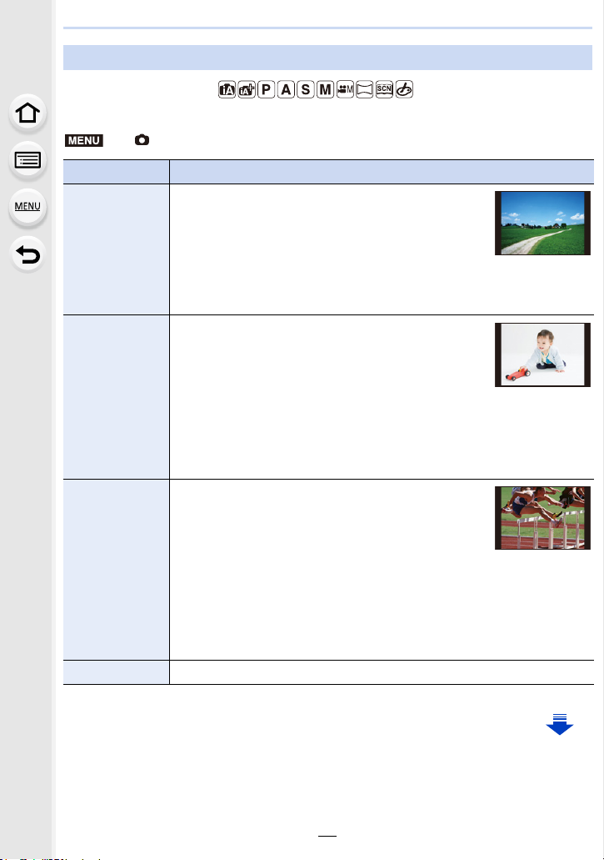Select the Creative Control palette mode icon
Screen dimensions: 604x860
pyautogui.click(x=404, y=89)
